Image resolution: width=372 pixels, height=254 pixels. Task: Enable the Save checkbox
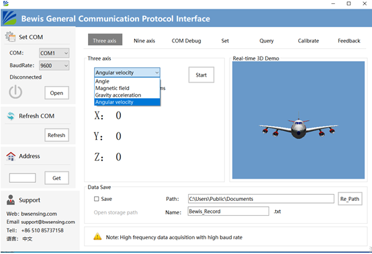pyautogui.click(x=96, y=199)
